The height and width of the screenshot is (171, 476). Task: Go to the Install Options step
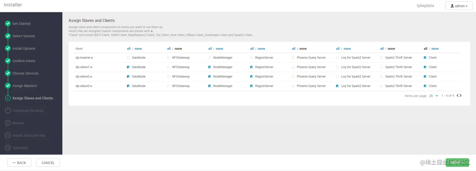point(24,49)
